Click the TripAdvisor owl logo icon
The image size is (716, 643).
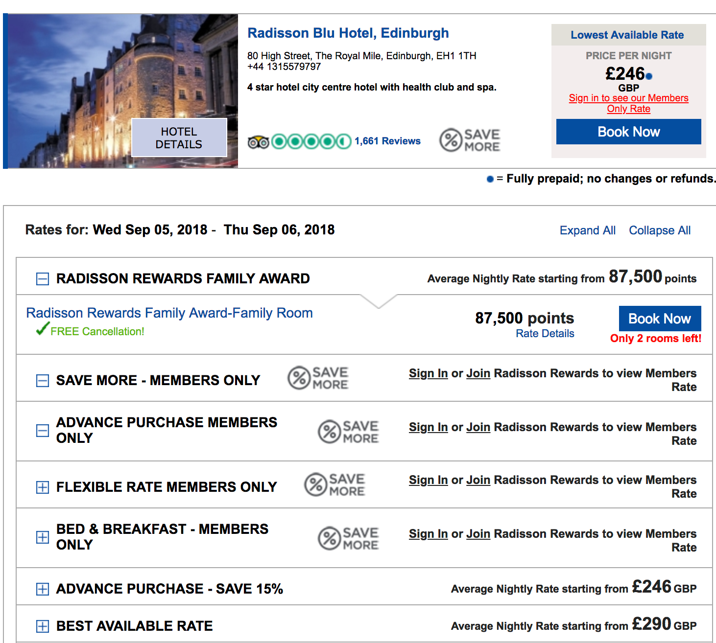(258, 142)
